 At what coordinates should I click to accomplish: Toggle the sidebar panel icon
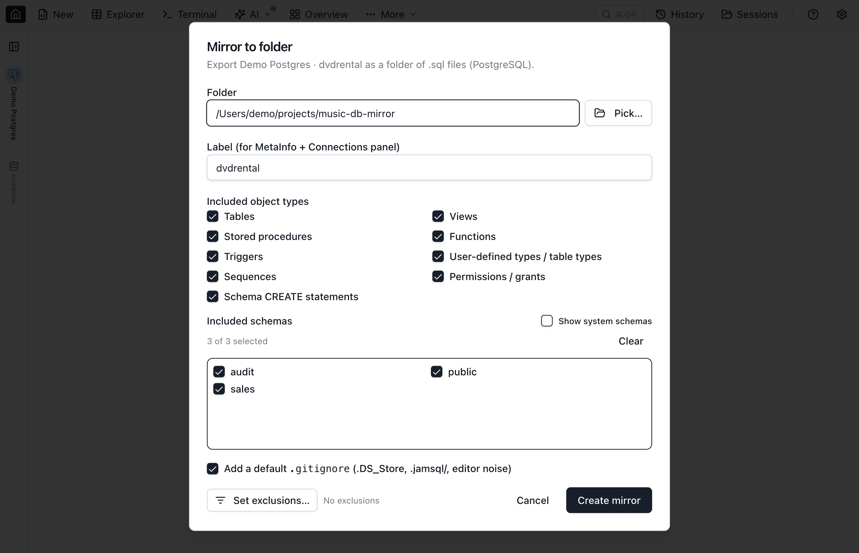click(x=14, y=47)
